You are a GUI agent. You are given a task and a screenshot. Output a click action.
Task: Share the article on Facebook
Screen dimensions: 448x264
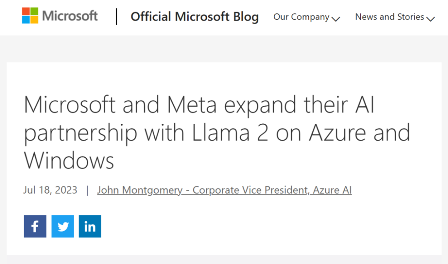coord(35,226)
